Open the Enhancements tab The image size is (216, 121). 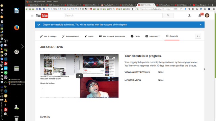(70, 36)
